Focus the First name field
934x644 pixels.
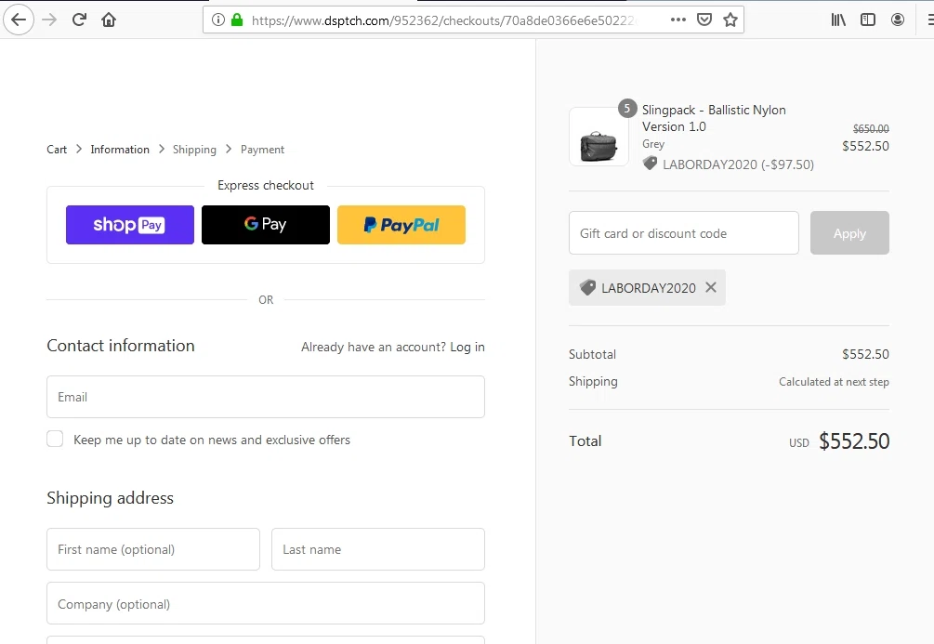(x=153, y=549)
